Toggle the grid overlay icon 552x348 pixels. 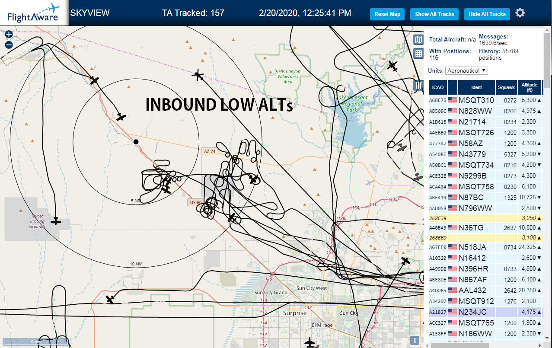coord(418,54)
